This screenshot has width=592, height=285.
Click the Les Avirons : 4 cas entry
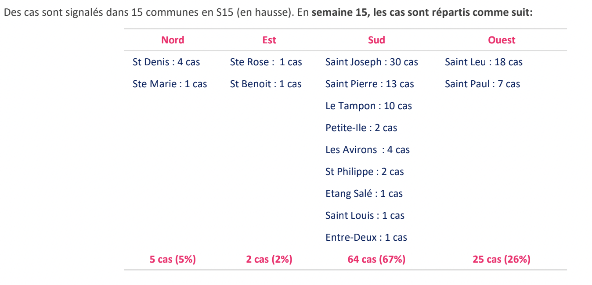367,150
